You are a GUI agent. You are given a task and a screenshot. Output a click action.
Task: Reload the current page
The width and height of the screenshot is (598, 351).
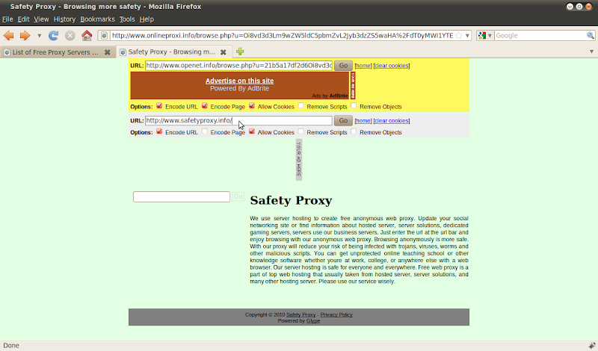pos(53,35)
